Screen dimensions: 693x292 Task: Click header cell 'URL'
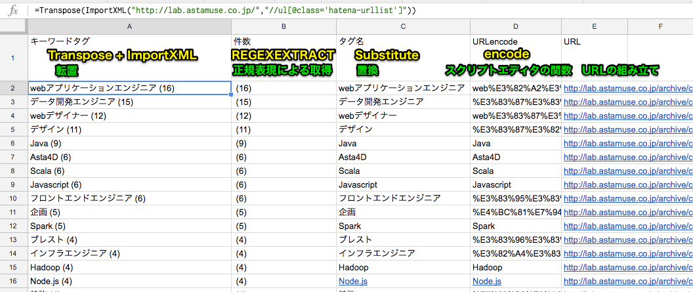(595, 58)
